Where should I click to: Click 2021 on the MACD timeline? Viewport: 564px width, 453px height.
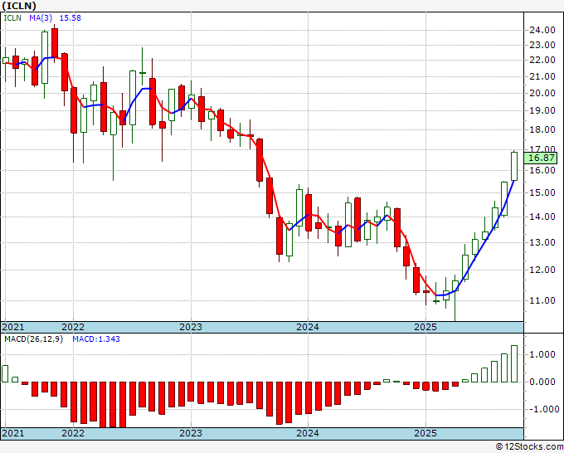coord(13,433)
